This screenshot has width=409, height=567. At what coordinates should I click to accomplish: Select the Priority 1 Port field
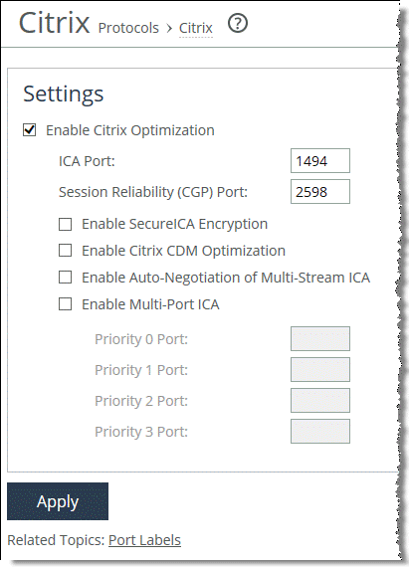click(320, 370)
